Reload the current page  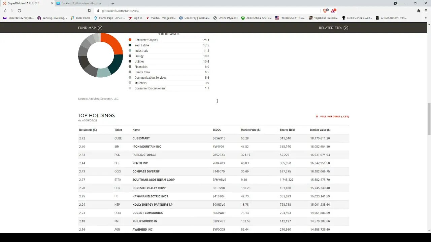point(19,11)
